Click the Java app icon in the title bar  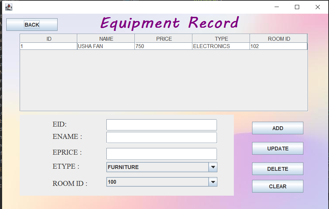[x=9, y=7]
